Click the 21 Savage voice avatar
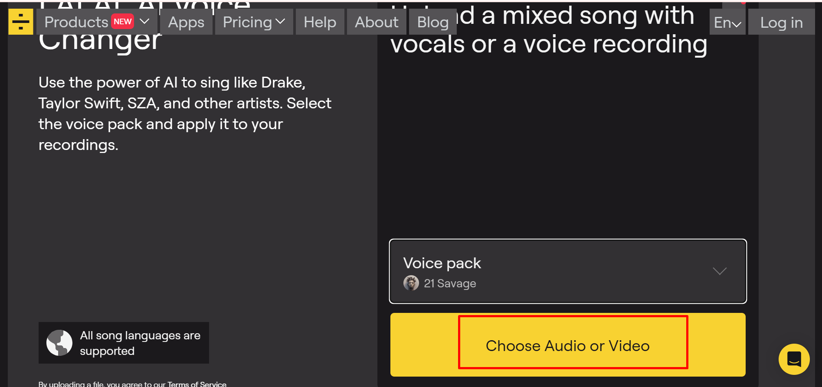This screenshot has width=822, height=387. point(411,283)
